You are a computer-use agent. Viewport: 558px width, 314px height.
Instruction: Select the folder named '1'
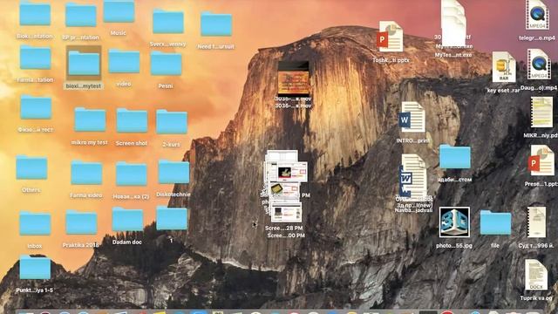[x=172, y=218]
